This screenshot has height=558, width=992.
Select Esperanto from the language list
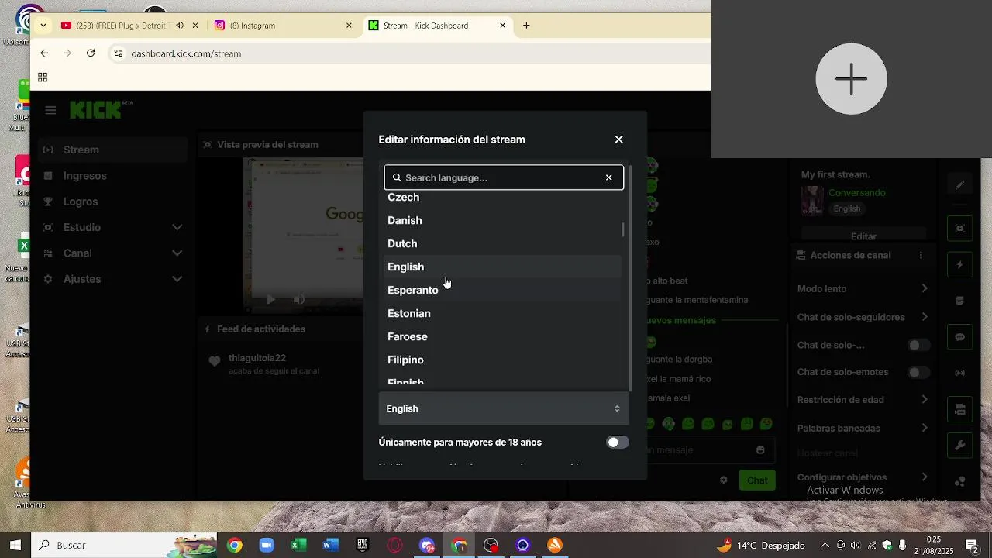coord(503,290)
